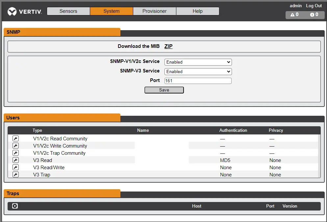Add a new trap with plus icon
Viewport: 327px width, 222px height.
pos(15,206)
